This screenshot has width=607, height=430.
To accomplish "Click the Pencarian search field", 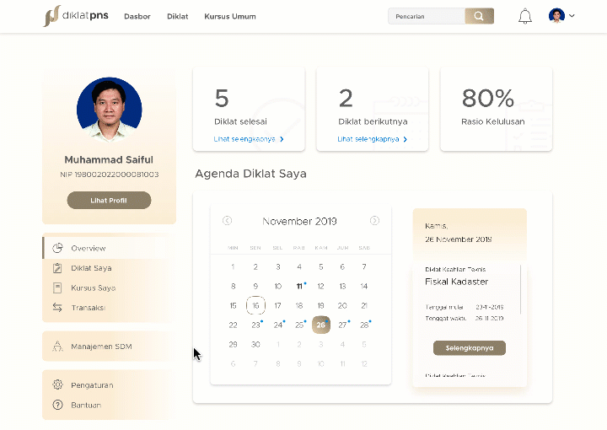I will [x=427, y=16].
